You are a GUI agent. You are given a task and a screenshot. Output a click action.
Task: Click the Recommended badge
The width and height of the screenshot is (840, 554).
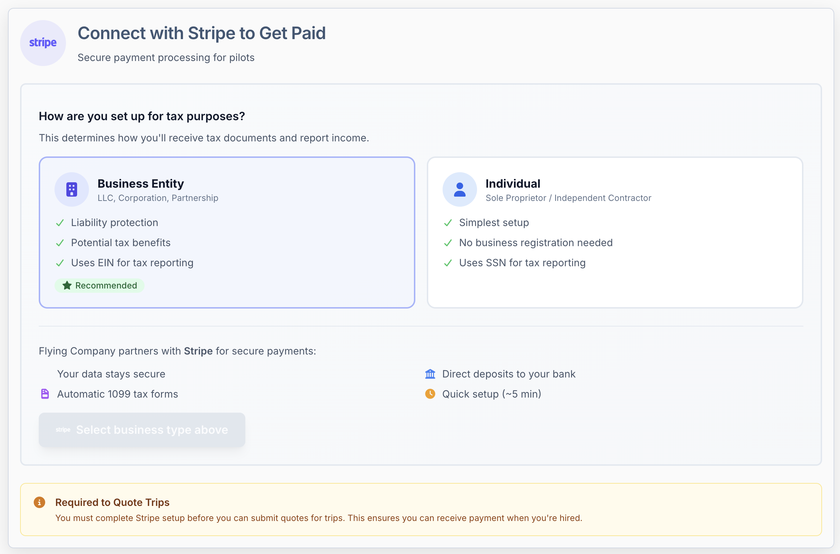point(100,286)
